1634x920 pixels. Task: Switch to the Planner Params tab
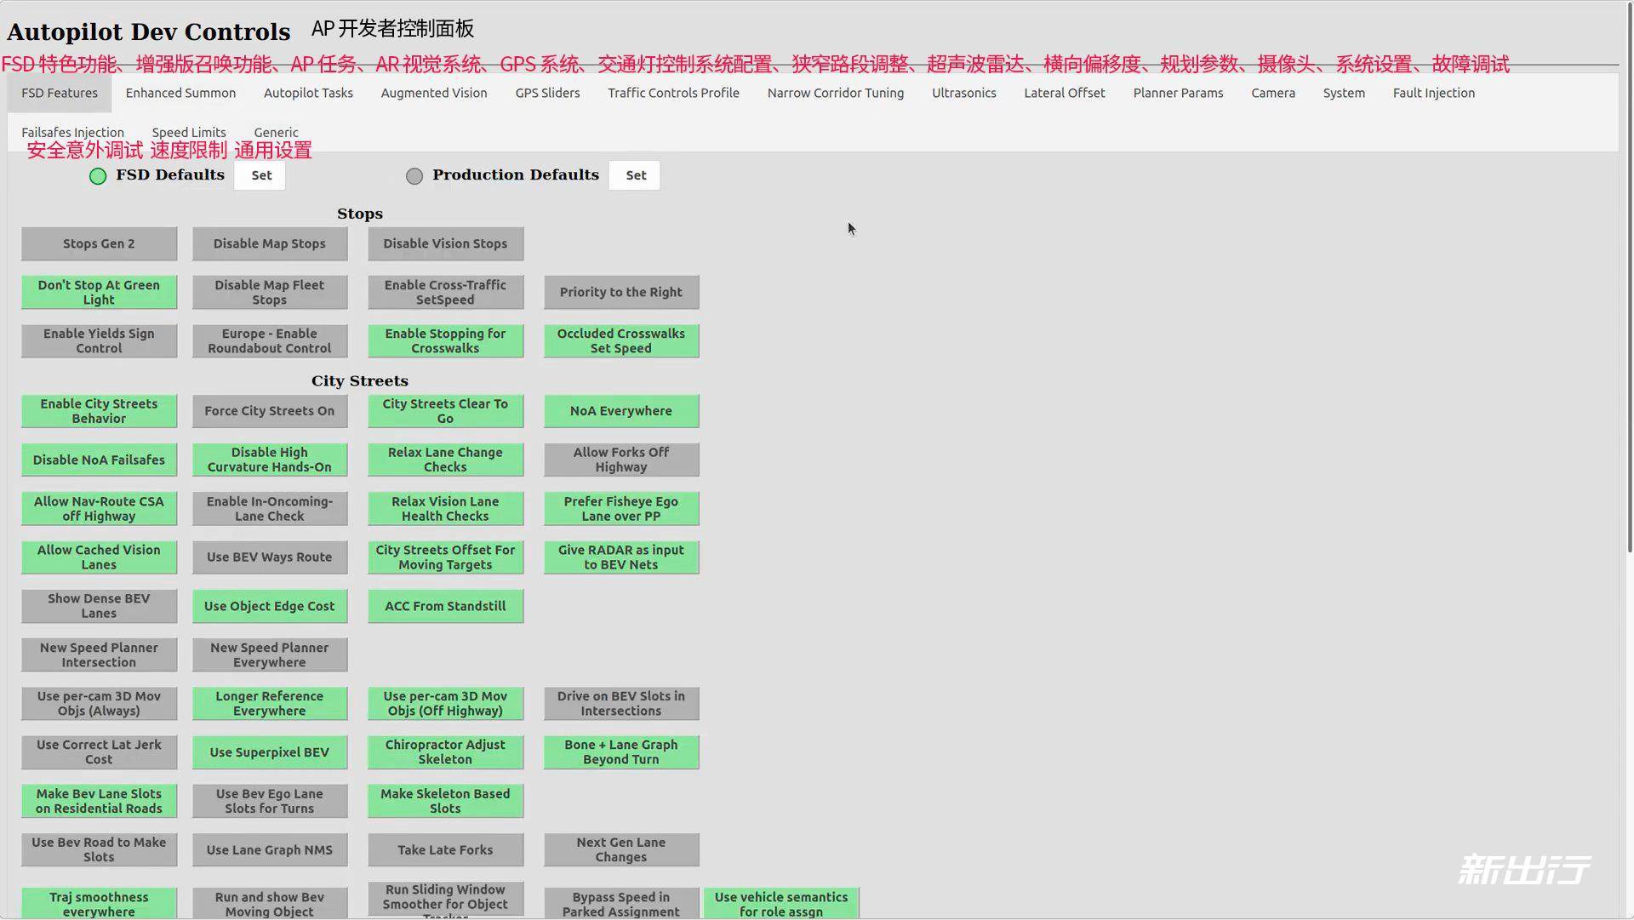(1178, 93)
